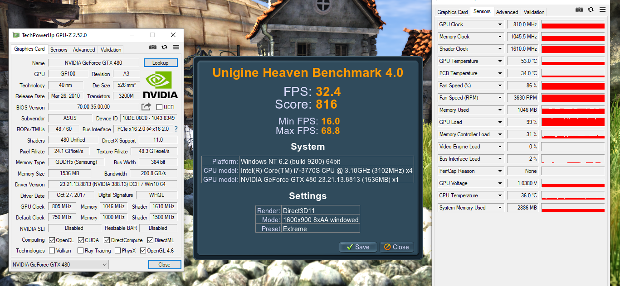This screenshot has width=620, height=286.
Task: Expand the GPU Load sensor dropdown
Action: (500, 122)
